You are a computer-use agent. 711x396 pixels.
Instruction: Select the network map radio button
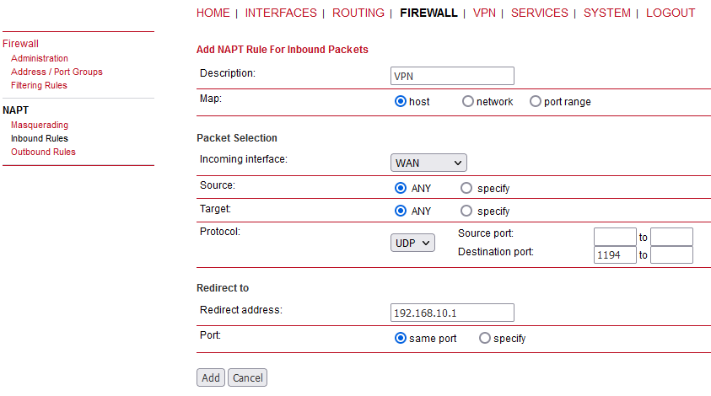(x=468, y=102)
